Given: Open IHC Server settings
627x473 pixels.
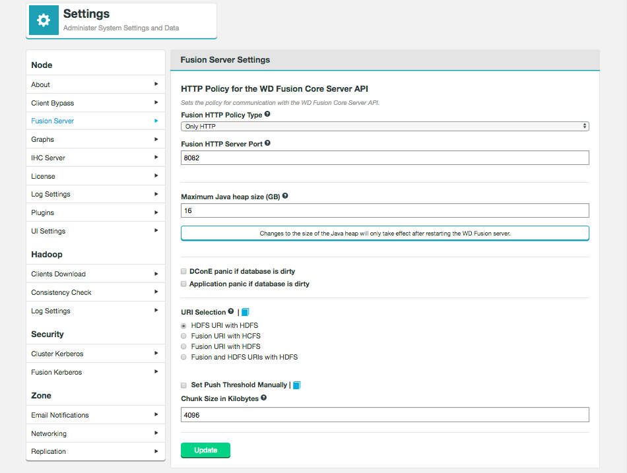Looking at the screenshot, I should [96, 158].
